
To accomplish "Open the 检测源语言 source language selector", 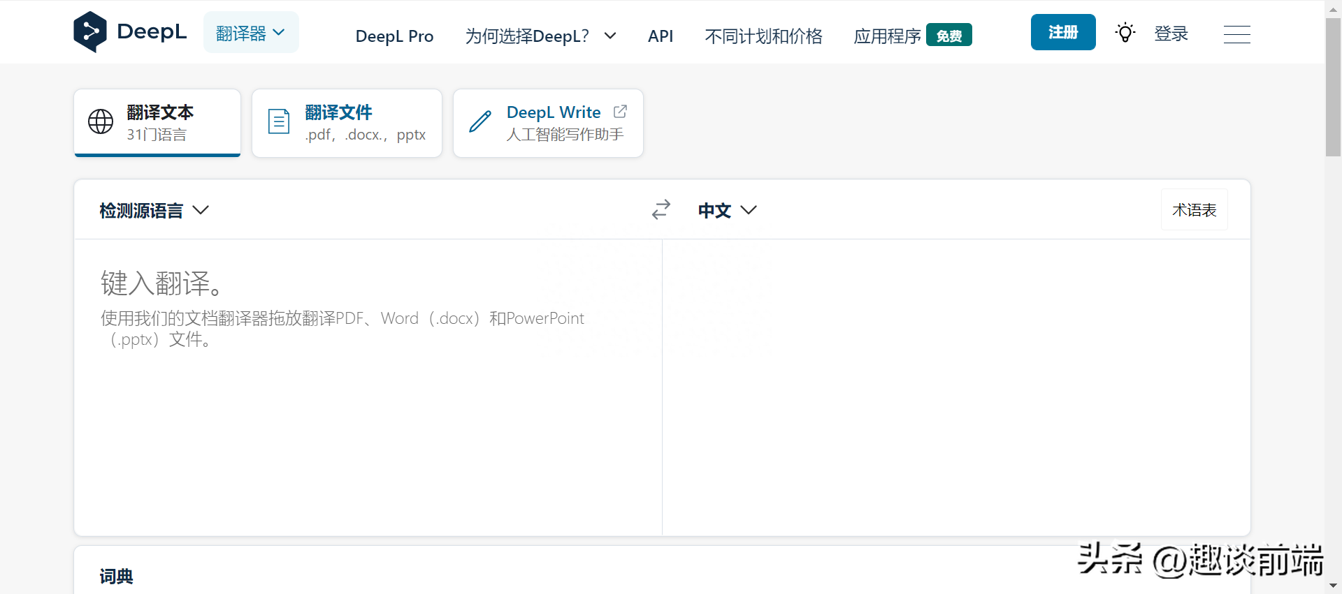I will 154,210.
